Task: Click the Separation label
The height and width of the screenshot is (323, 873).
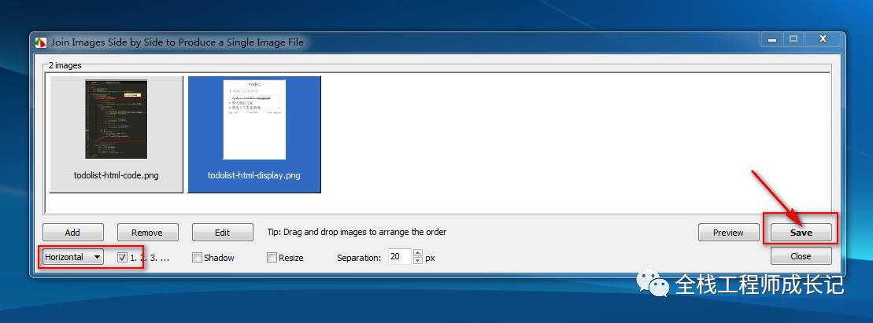Action: pyautogui.click(x=359, y=258)
